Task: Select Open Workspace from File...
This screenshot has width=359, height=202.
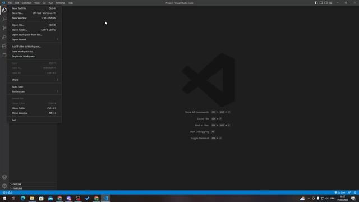Action: click(x=34, y=35)
